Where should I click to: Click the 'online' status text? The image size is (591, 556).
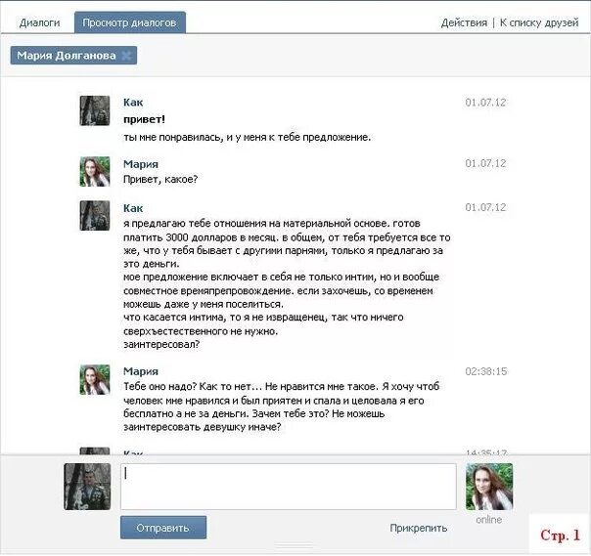point(489,520)
